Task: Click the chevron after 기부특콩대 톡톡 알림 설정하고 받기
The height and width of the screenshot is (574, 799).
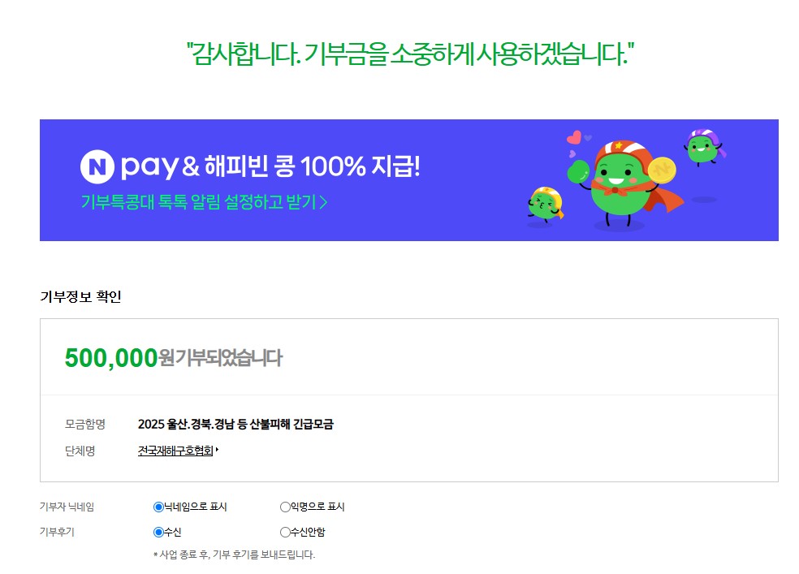Action: (x=323, y=203)
